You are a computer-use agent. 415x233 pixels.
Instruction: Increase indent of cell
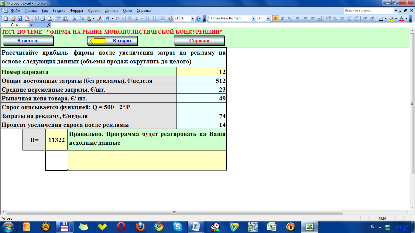(x=372, y=19)
